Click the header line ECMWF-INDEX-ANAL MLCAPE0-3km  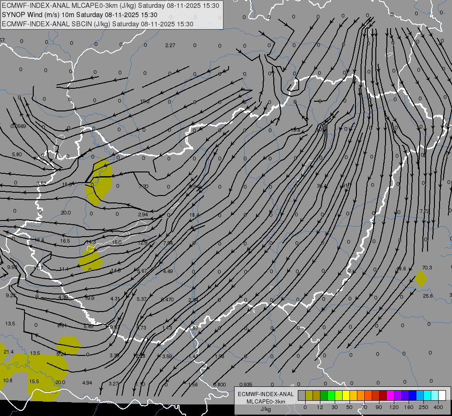pyautogui.click(x=110, y=6)
